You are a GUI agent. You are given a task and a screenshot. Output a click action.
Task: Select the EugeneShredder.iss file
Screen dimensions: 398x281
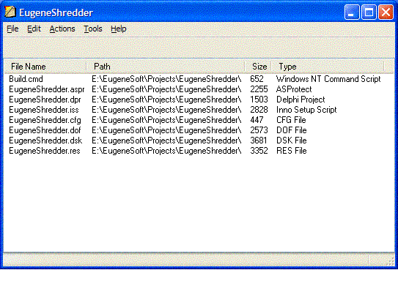pos(44,110)
